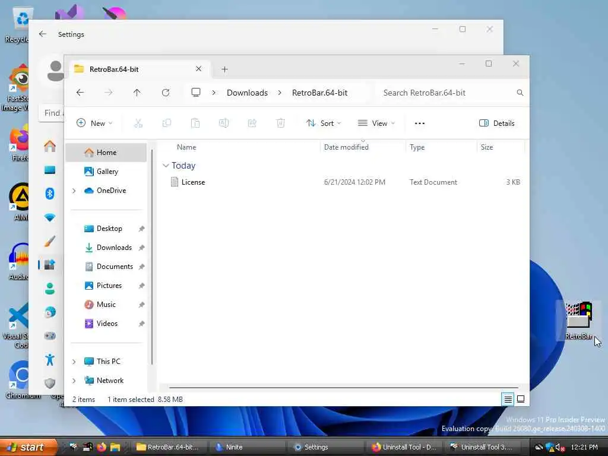
Task: Sort by Date modified column header
Action: coord(346,147)
